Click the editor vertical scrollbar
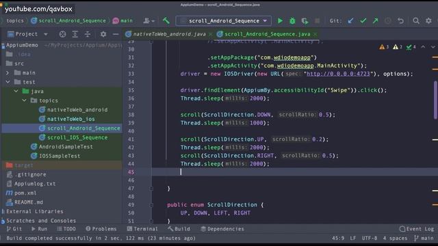 pos(435,100)
